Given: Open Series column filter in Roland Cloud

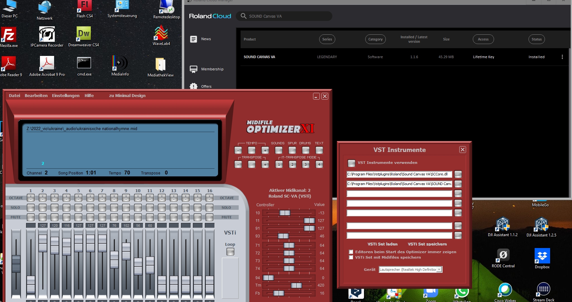Looking at the screenshot, I should coord(327,39).
